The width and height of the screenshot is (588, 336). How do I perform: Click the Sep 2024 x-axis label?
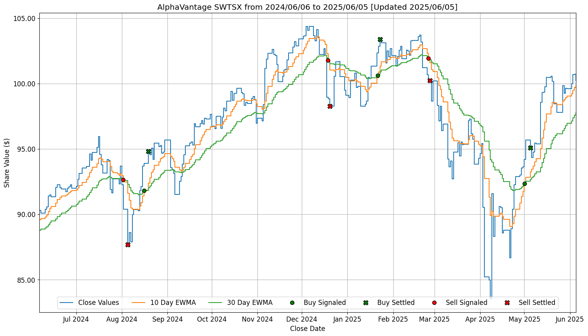point(167,319)
